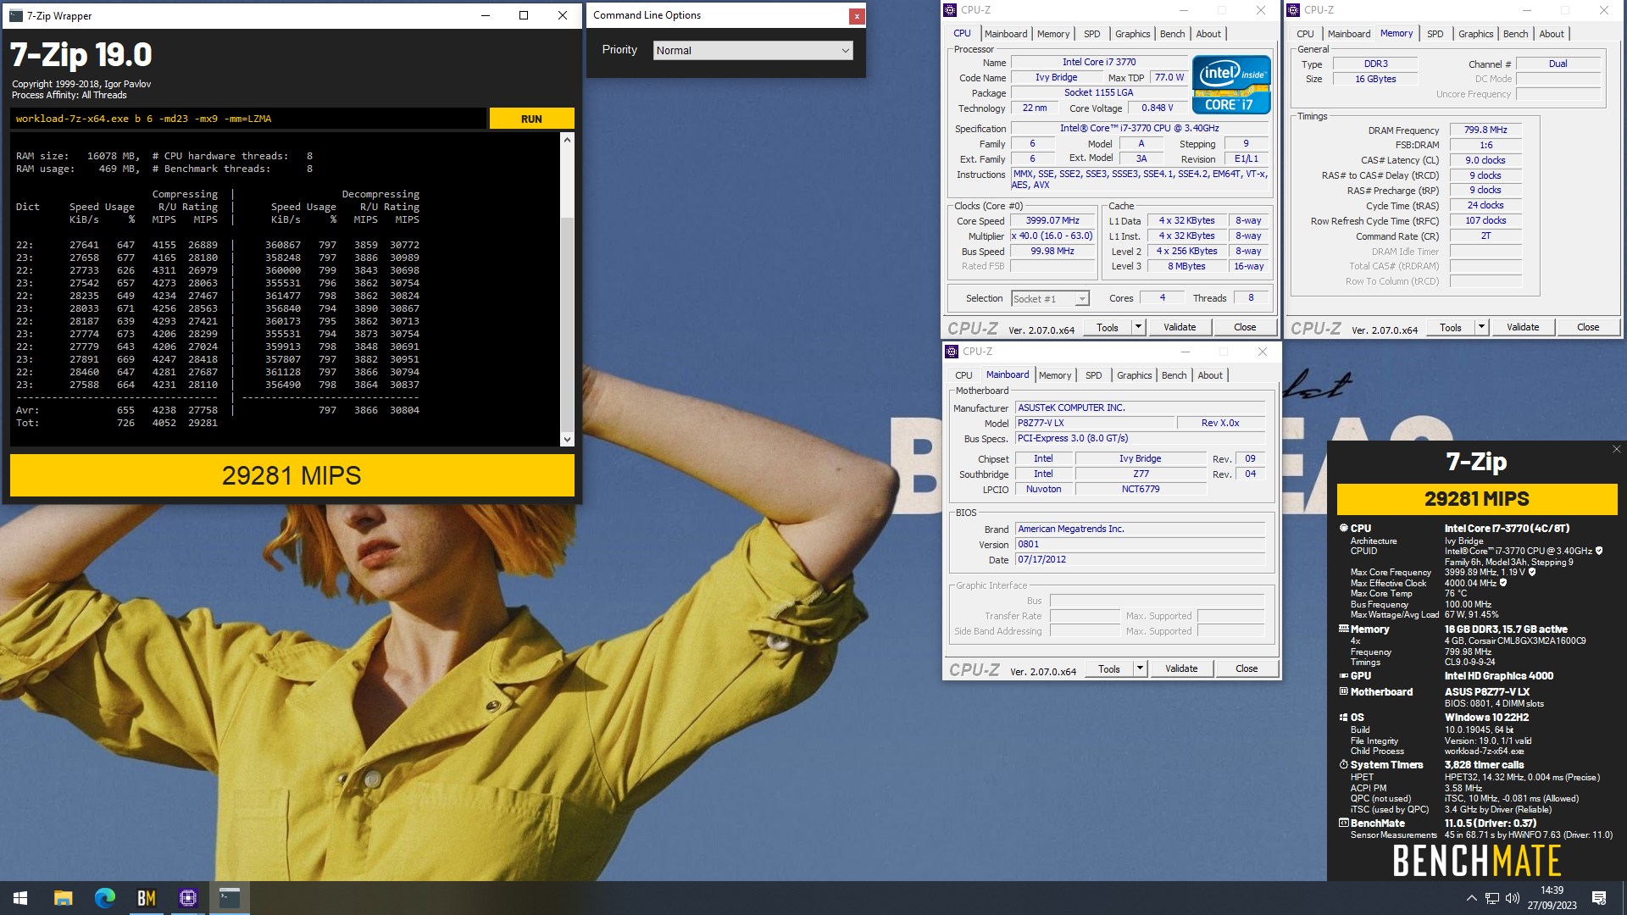Screen dimensions: 1627x915
Task: Open About tab in CPU-Z CPU window
Action: coord(1208,34)
